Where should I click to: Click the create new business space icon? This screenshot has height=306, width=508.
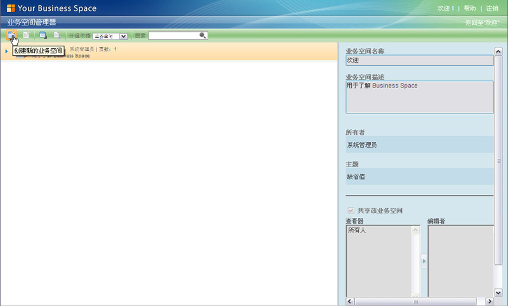[x=11, y=35]
